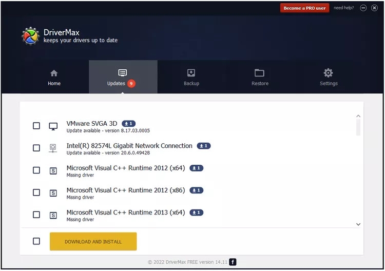The width and height of the screenshot is (385, 271).
Task: Check the VMware SVGA 3D checkbox
Action: coord(36,126)
